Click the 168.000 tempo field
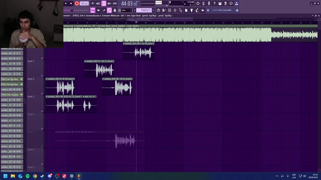This screenshot has width=321, height=180. pos(84,3)
